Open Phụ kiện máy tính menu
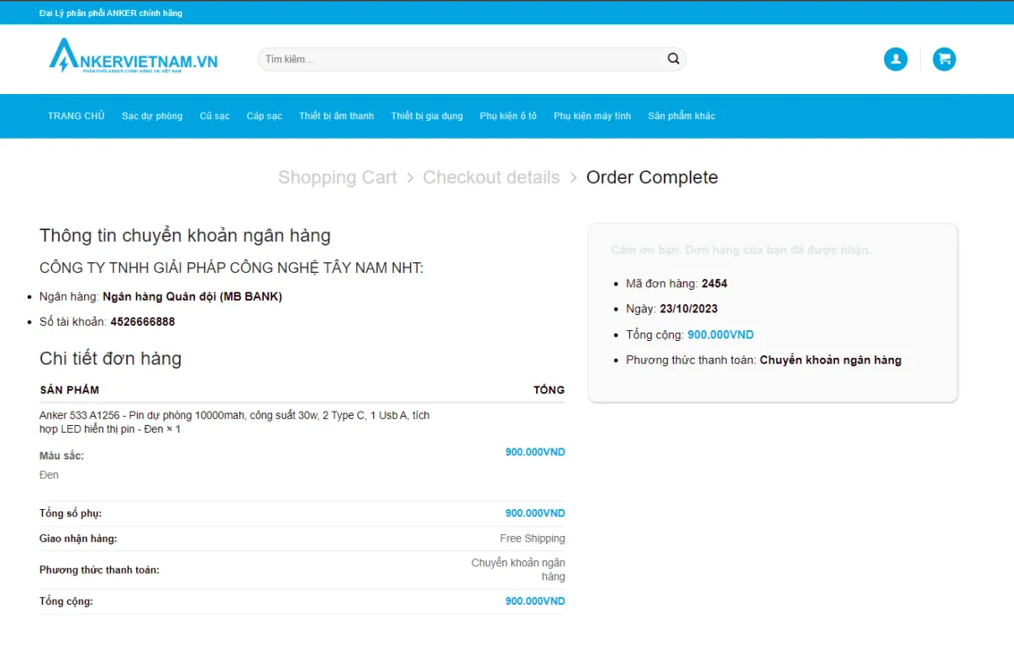 tap(592, 116)
